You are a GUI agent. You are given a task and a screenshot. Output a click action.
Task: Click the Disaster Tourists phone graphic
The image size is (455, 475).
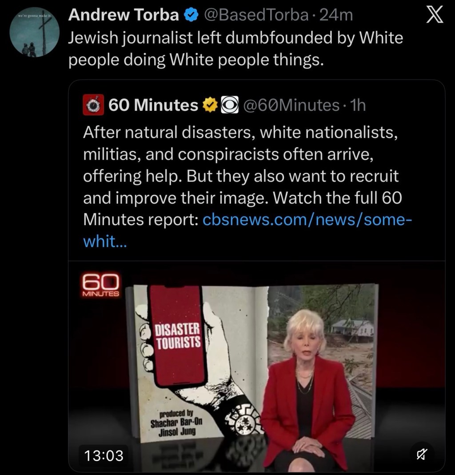tap(178, 335)
